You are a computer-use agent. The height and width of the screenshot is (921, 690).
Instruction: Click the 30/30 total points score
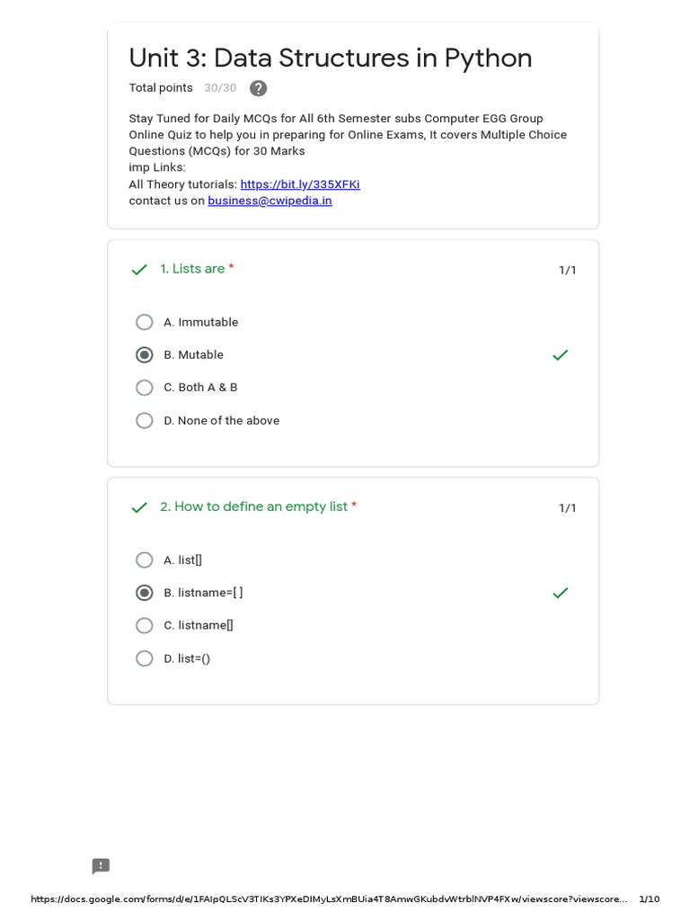coord(220,88)
